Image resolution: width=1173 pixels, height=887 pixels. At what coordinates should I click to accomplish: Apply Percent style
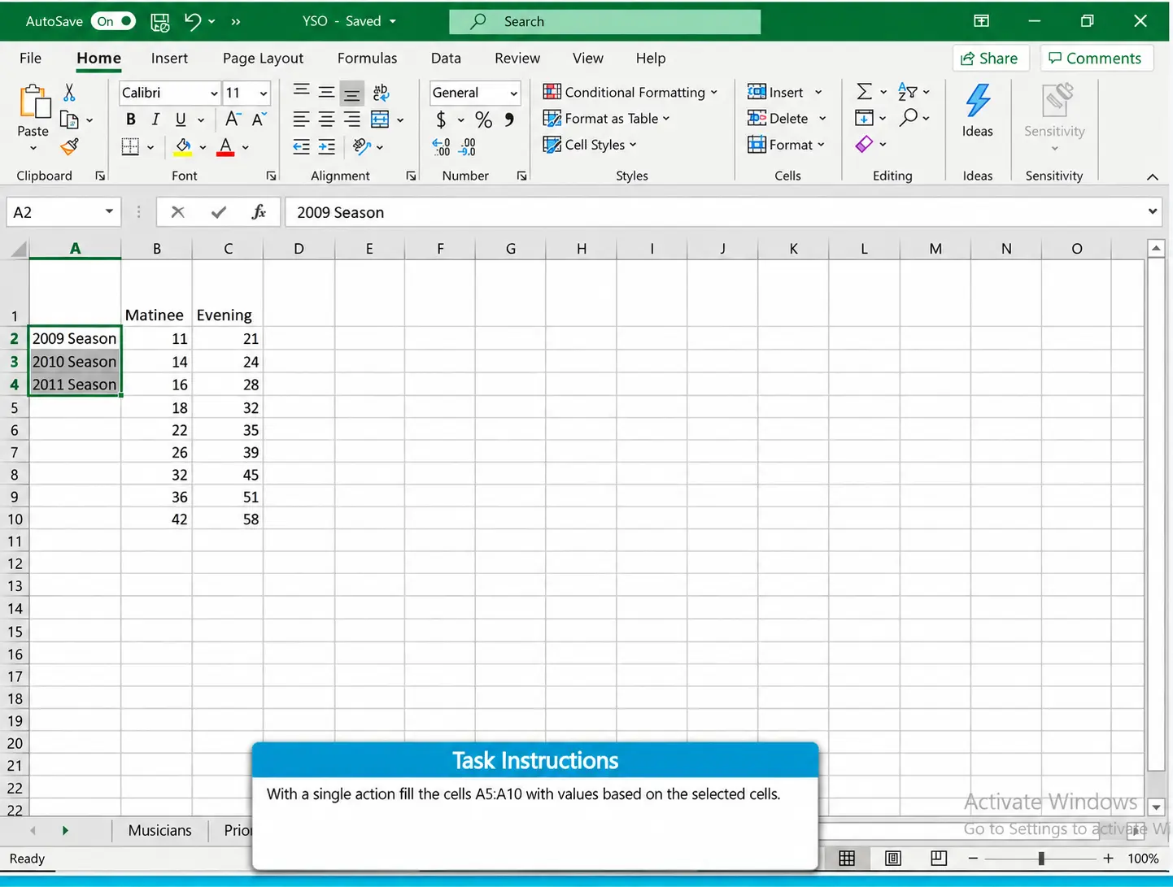pyautogui.click(x=484, y=120)
